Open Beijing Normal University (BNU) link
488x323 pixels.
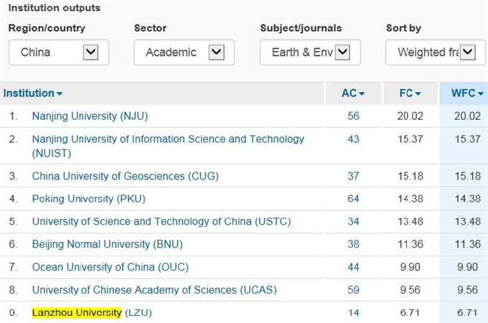[108, 244]
